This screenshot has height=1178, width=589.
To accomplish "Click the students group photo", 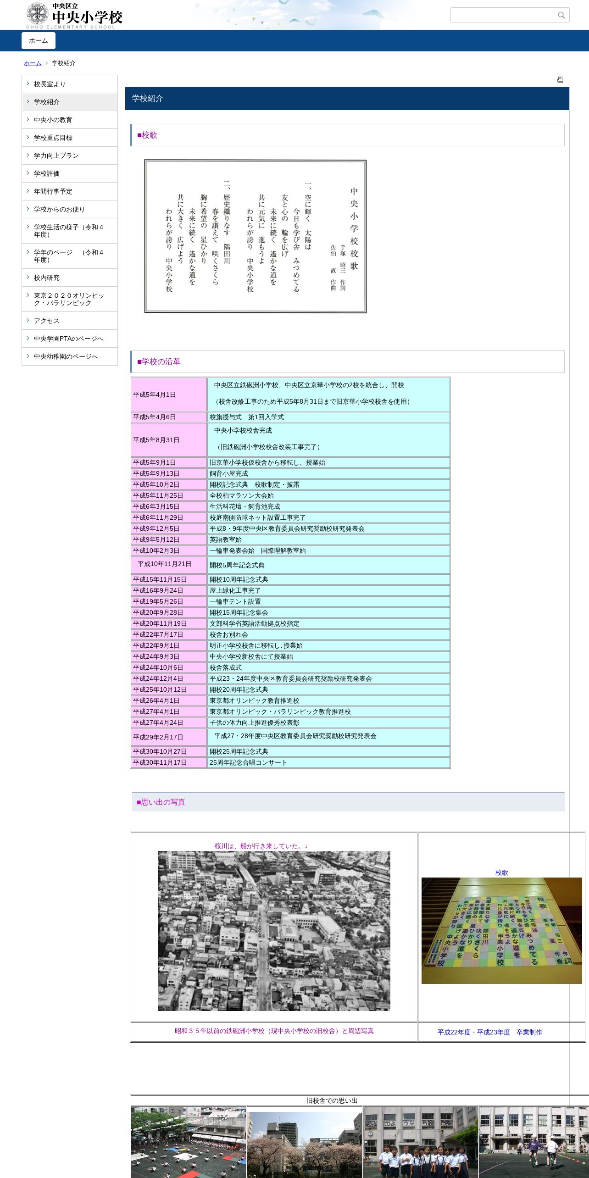I will [421, 1142].
